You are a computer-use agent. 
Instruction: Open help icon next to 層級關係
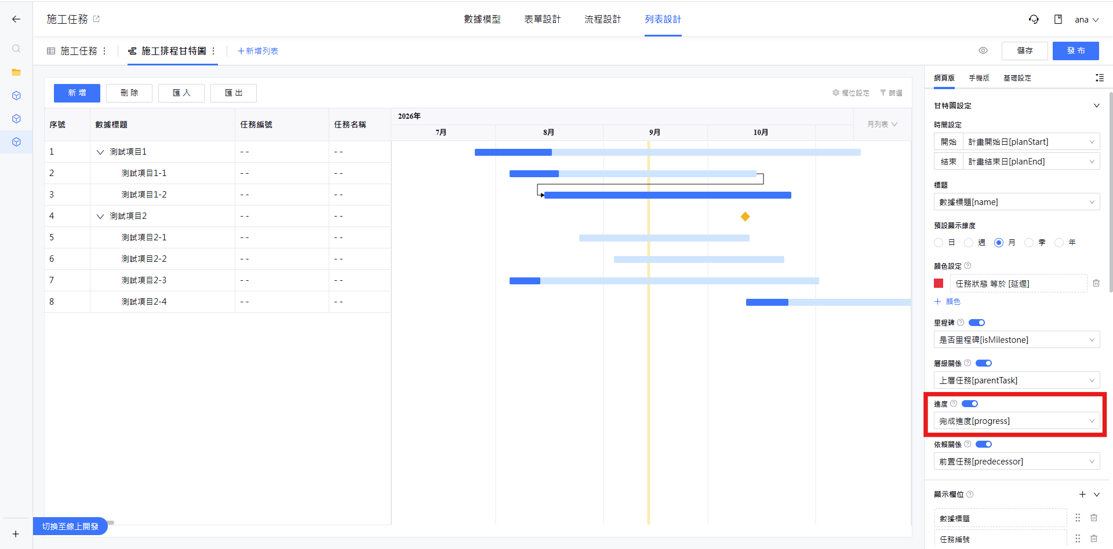(x=967, y=363)
